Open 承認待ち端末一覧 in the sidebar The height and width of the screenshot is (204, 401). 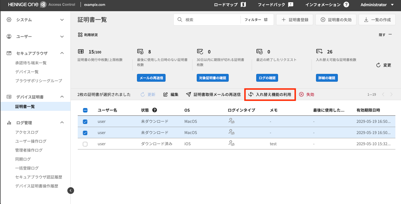pos(31,63)
